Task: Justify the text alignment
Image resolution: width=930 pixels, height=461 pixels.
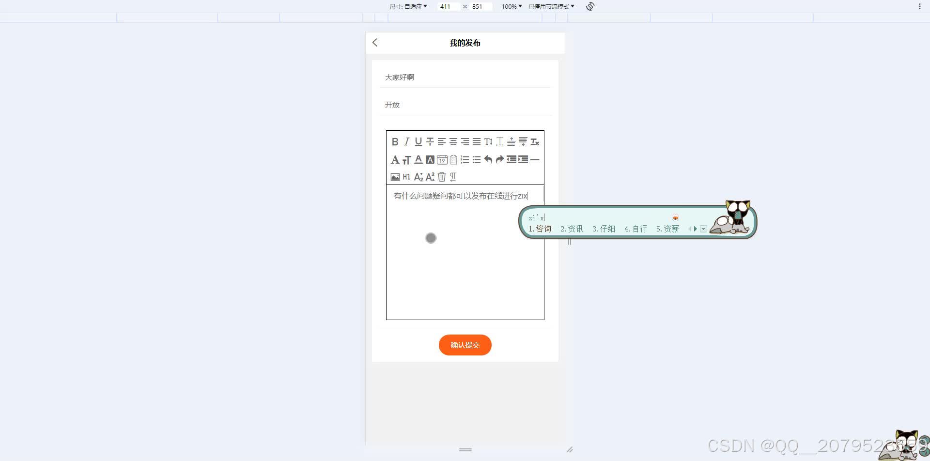Action: click(476, 142)
